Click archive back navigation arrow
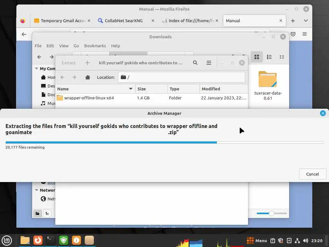Screen dimensions: 329x247 pos(62,77)
